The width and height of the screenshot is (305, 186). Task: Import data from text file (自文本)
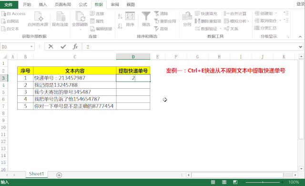click(x=10, y=29)
